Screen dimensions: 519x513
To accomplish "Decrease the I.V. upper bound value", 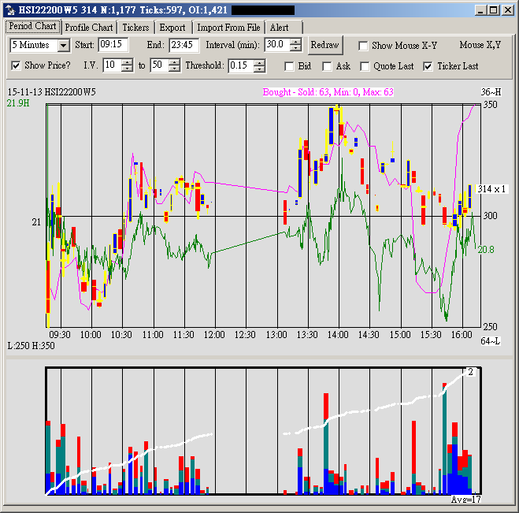I will (x=174, y=69).
